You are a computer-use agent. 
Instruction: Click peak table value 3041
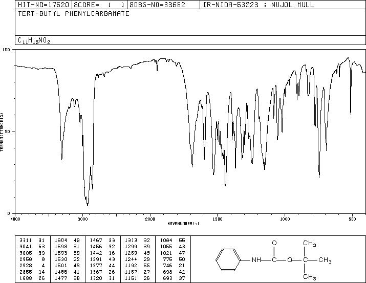(x=26, y=247)
